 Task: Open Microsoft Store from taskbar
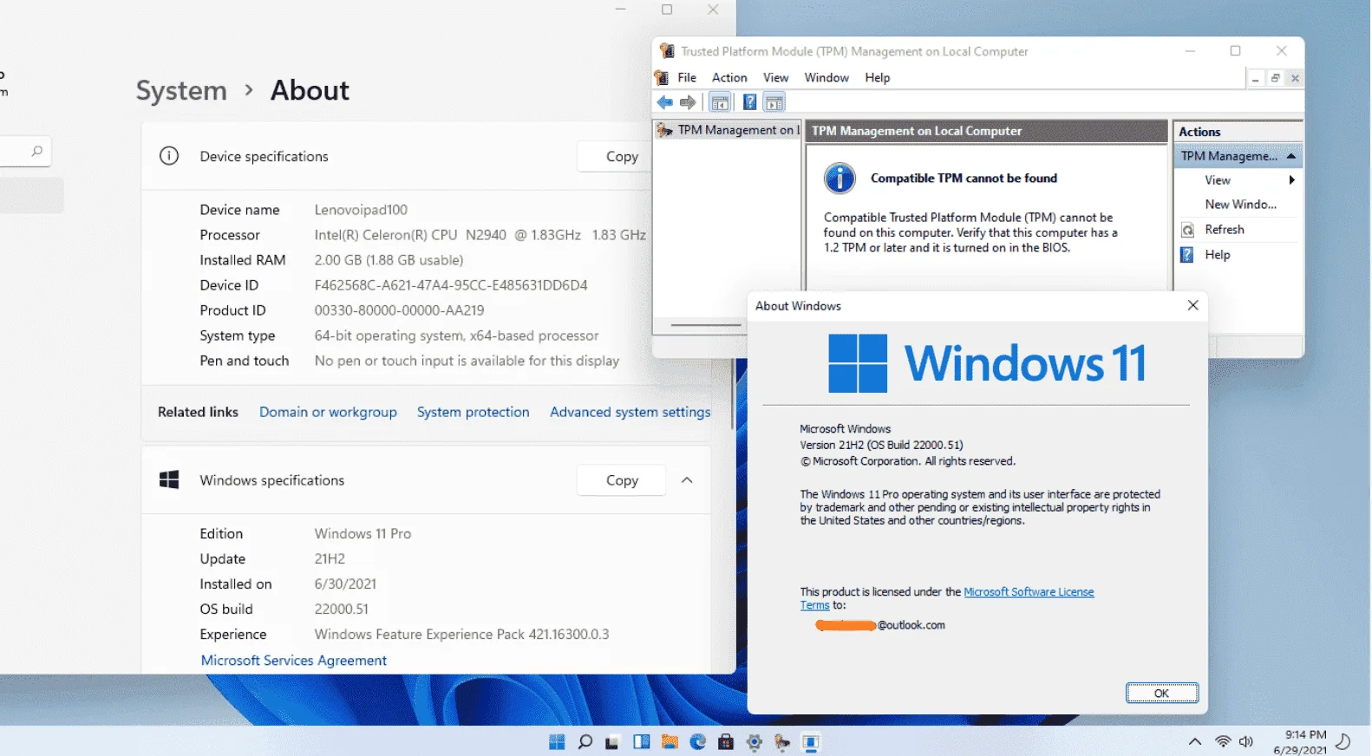pyautogui.click(x=726, y=742)
